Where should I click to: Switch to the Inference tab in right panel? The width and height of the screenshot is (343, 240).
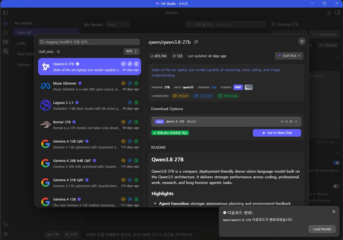(328, 45)
